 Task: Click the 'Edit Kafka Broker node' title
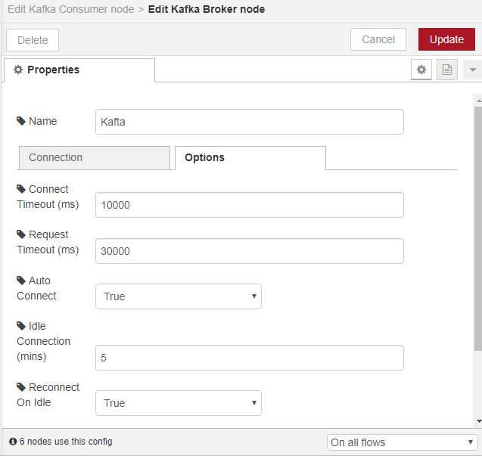[x=207, y=9]
